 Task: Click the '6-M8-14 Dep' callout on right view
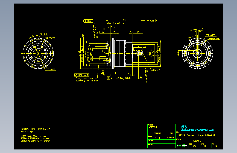(x=213, y=39)
